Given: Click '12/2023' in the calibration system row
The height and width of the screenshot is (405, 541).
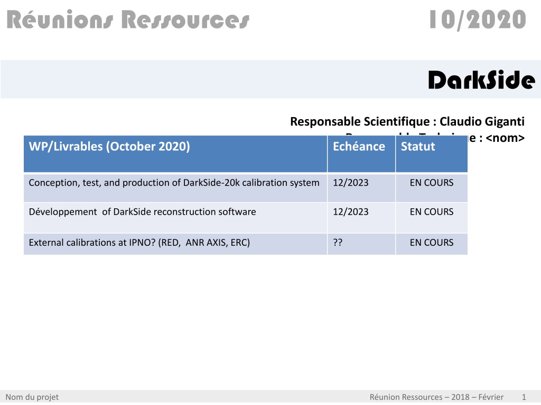Looking at the screenshot, I should (351, 182).
